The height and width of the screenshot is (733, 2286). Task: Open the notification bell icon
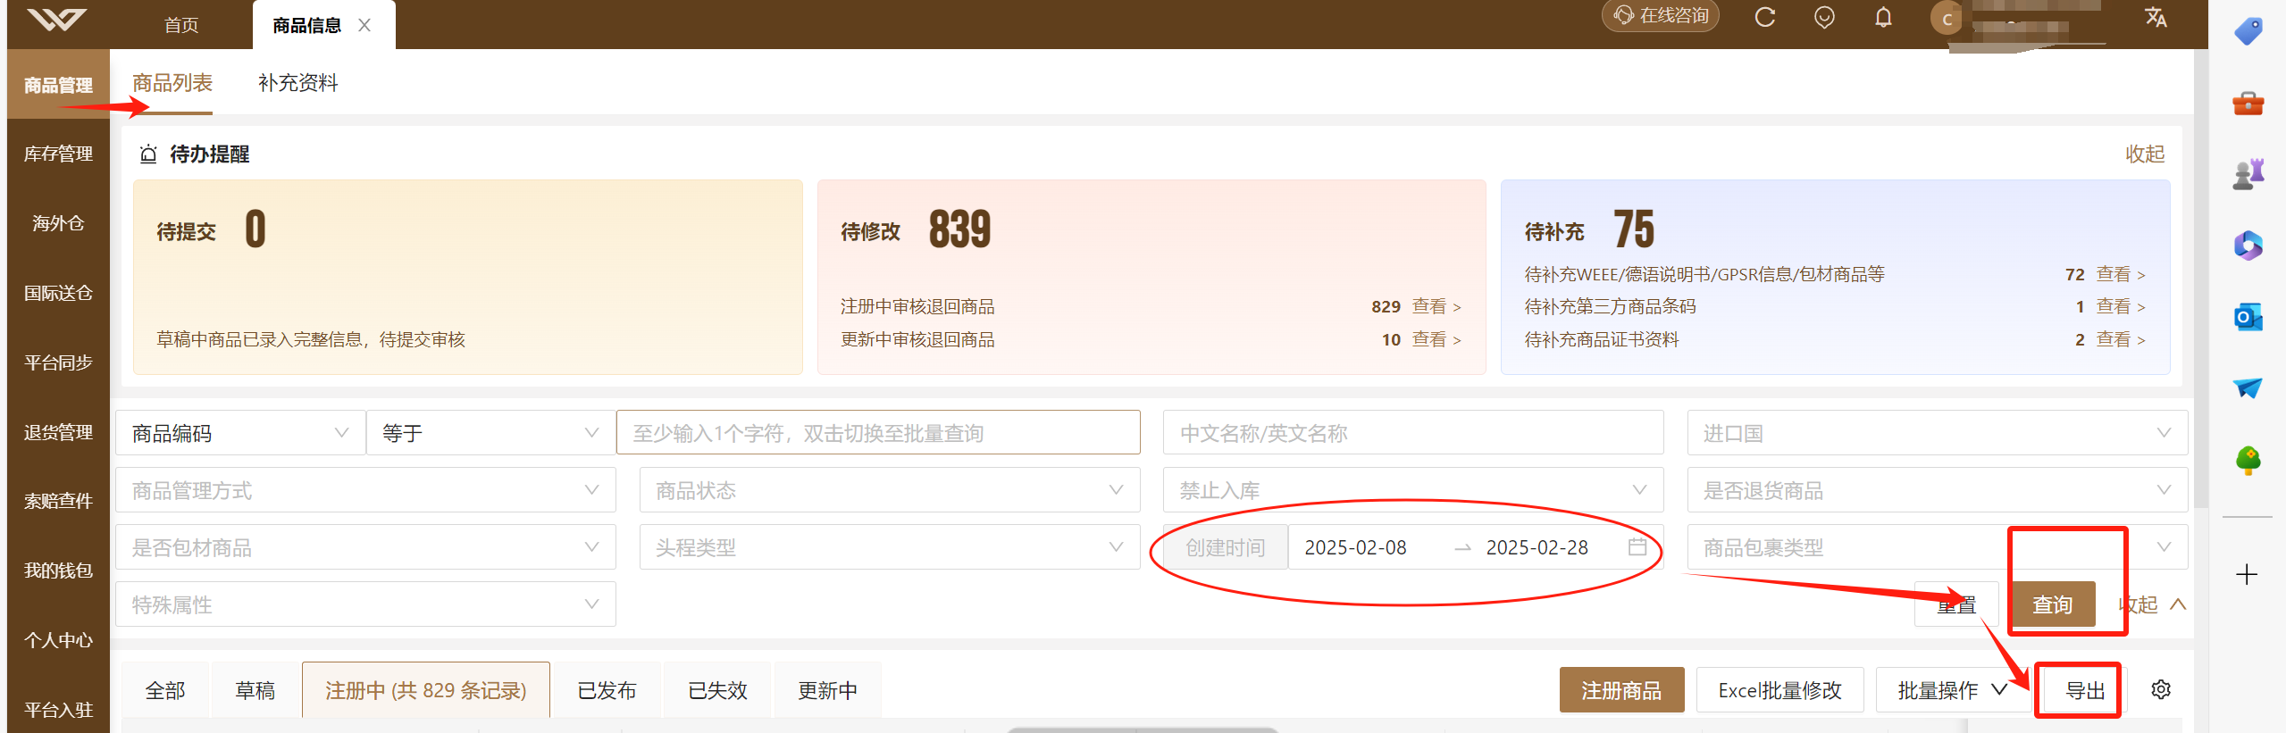[1883, 17]
